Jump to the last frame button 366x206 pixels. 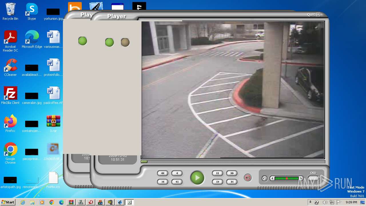[232, 182]
